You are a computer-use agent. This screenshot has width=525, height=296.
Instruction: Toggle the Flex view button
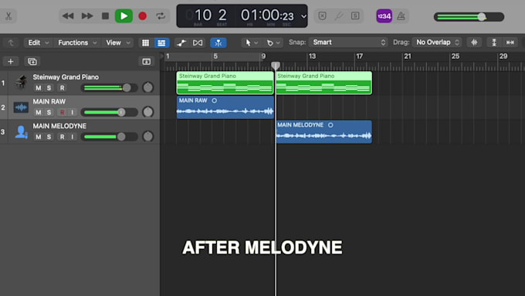pos(198,43)
